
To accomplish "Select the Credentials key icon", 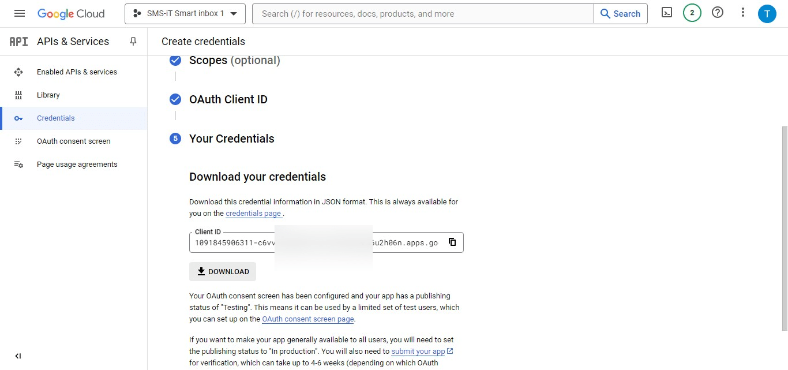I will coord(19,118).
